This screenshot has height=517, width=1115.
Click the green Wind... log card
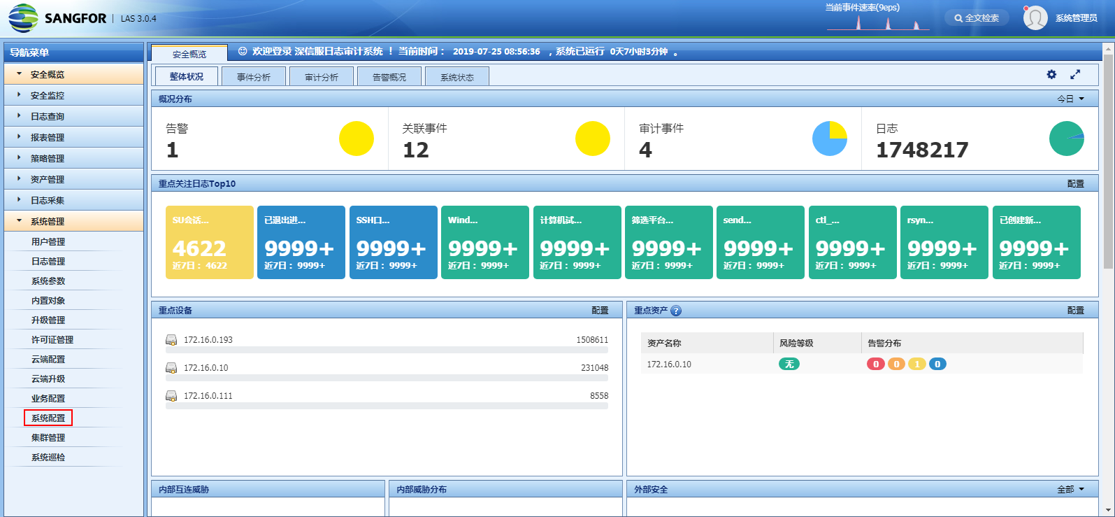[485, 242]
